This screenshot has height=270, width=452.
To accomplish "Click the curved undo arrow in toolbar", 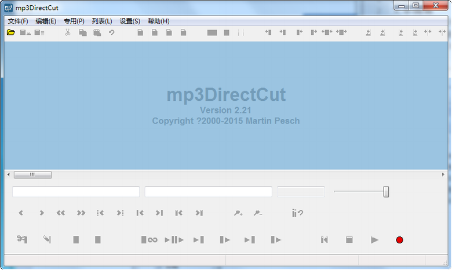I will (x=112, y=32).
